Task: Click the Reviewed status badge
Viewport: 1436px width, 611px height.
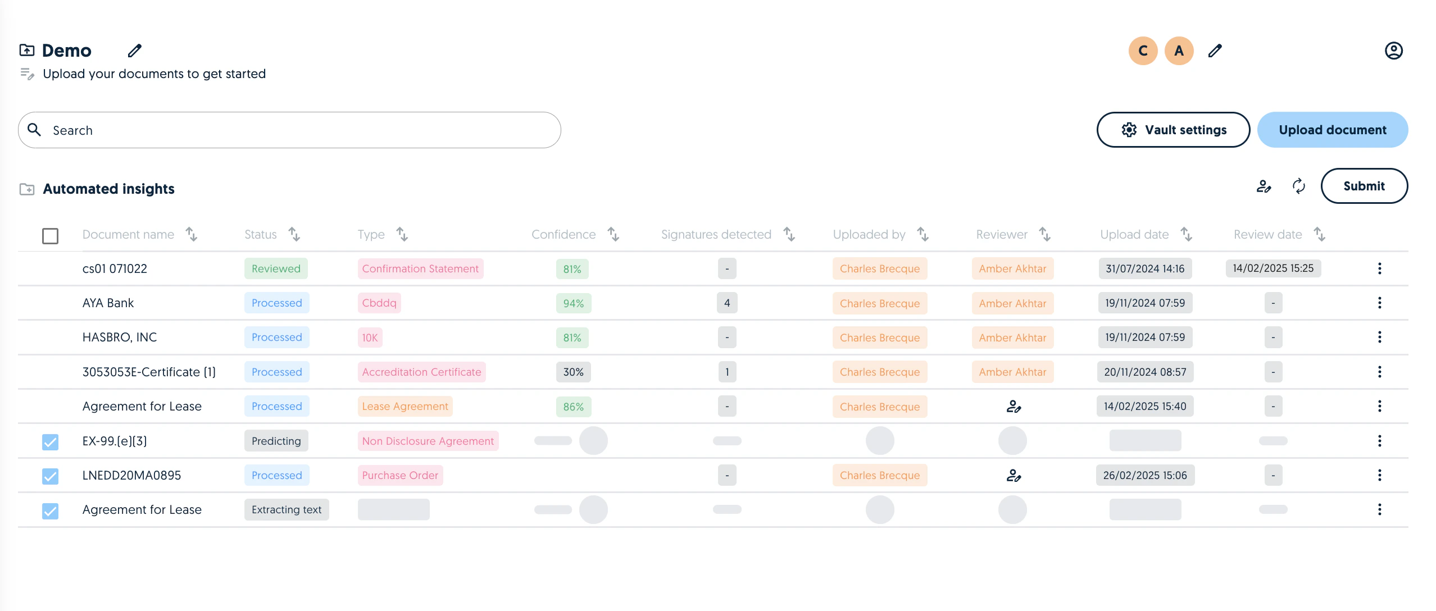Action: point(276,268)
